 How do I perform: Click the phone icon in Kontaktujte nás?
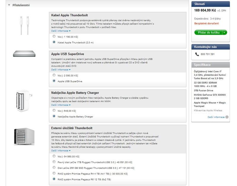click(197, 54)
